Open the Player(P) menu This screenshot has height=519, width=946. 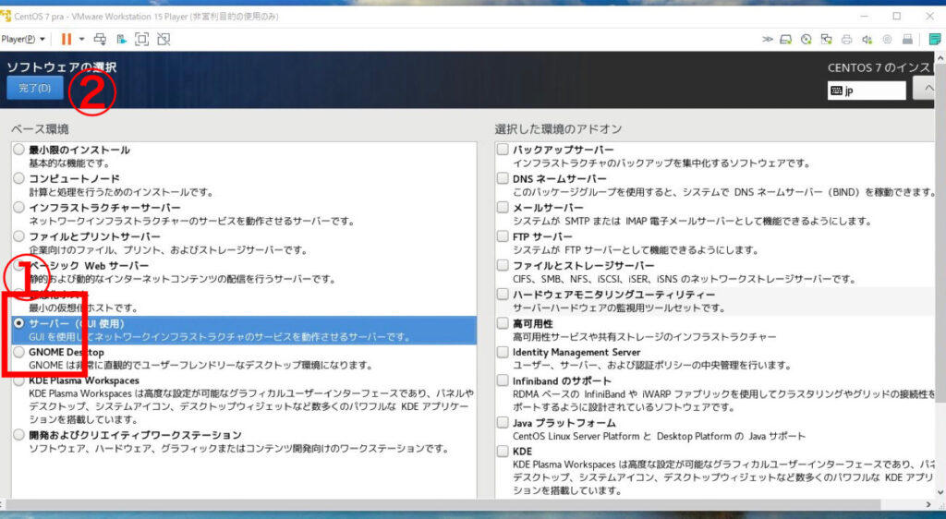(23, 39)
